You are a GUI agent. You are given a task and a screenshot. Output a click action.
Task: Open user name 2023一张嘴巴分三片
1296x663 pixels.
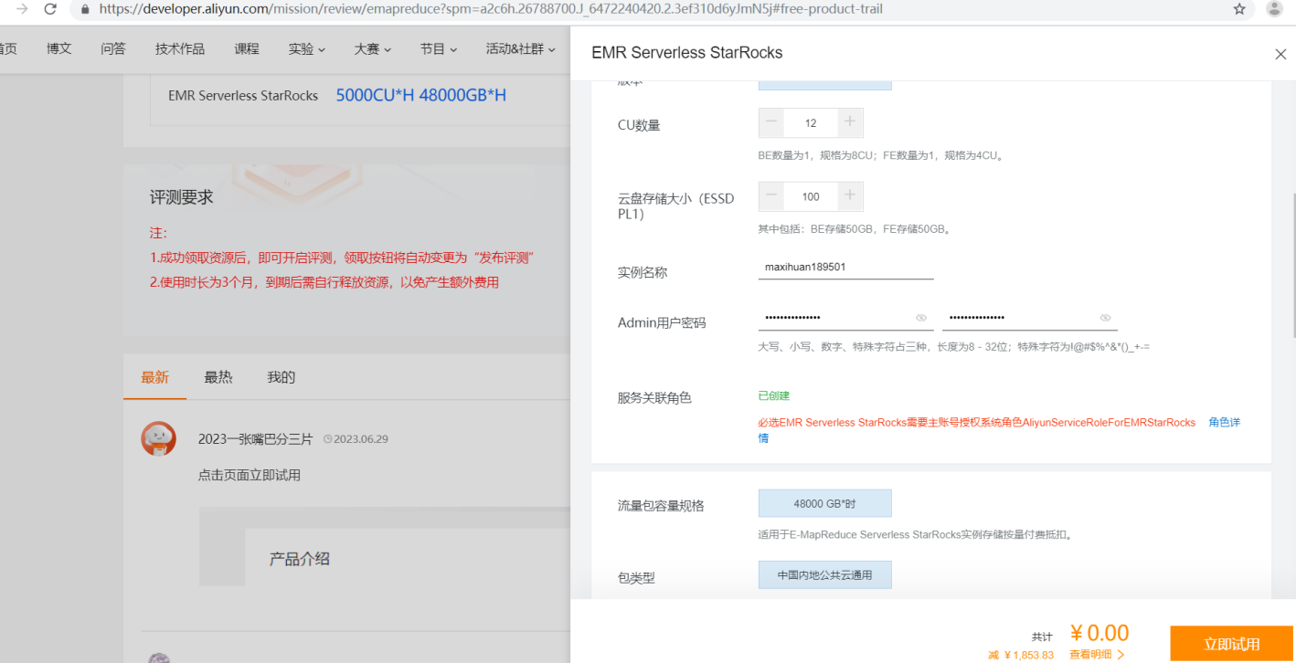point(255,439)
